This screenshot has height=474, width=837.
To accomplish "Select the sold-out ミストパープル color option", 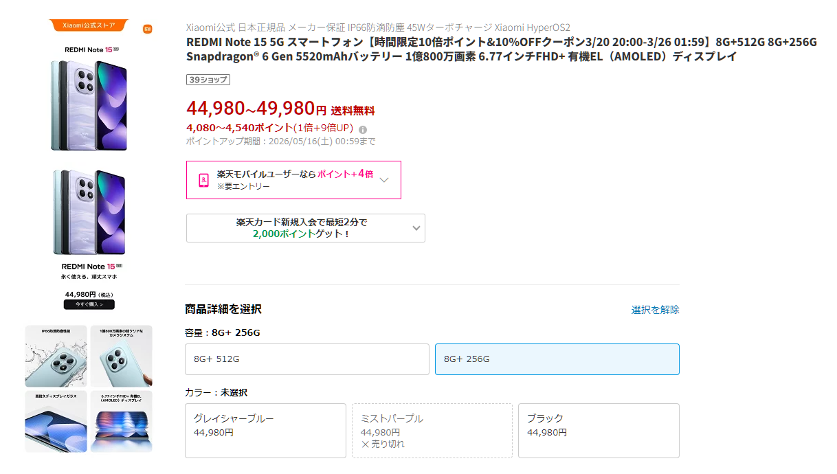I will pyautogui.click(x=432, y=430).
